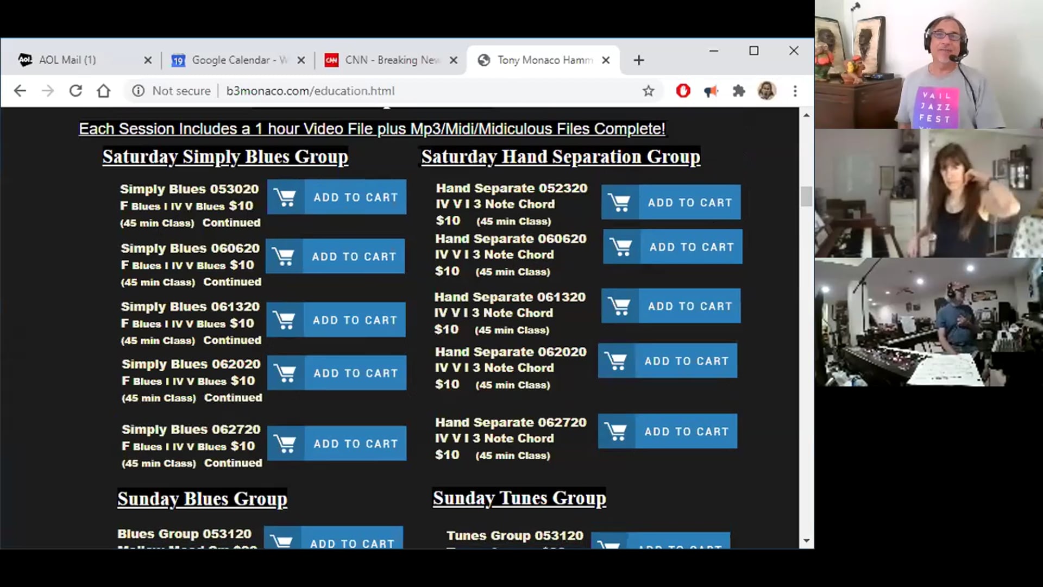Add Simply Blues 061320 to cart
Screen dimensions: 1043x587
(x=336, y=320)
